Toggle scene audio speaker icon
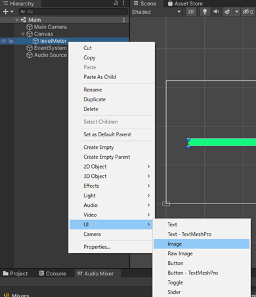Screen dimensions: 256x297 [216, 12]
